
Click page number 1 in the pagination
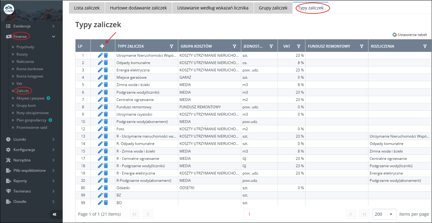click(249, 214)
